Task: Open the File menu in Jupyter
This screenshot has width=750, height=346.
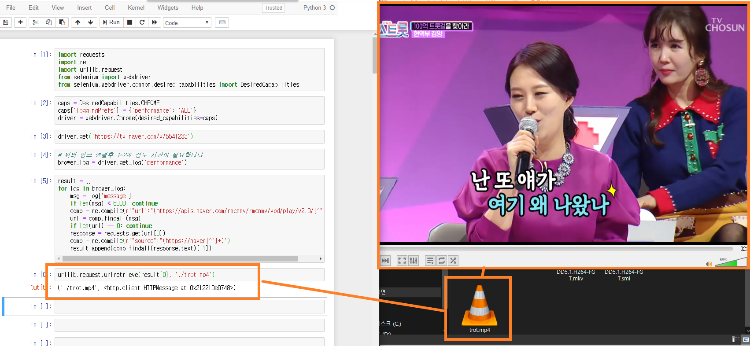Action: click(11, 7)
